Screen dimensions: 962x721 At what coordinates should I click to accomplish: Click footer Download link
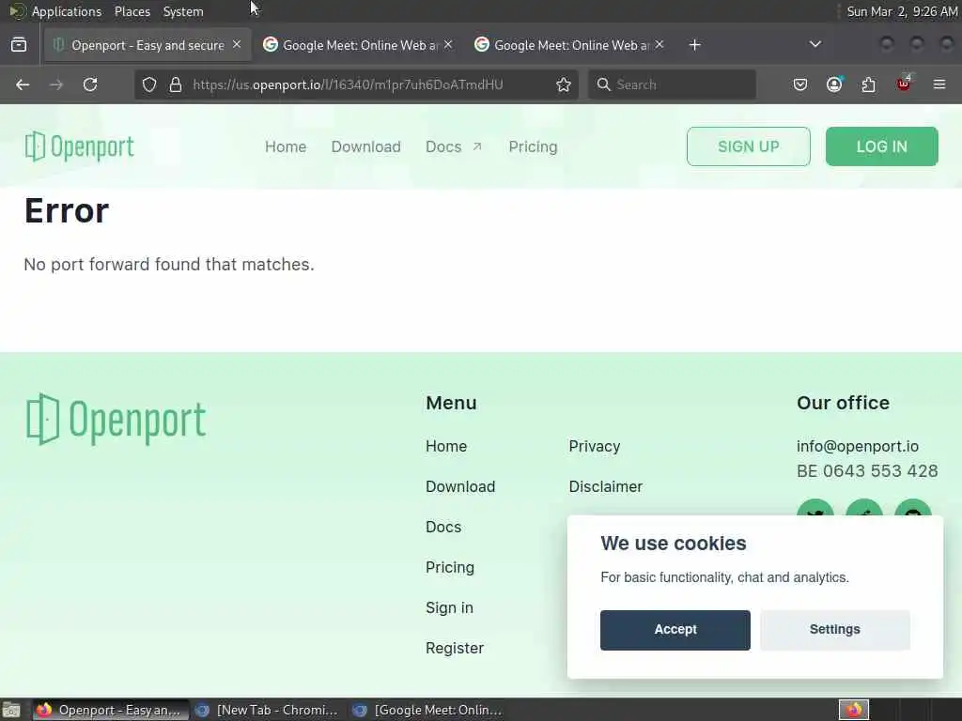point(460,486)
